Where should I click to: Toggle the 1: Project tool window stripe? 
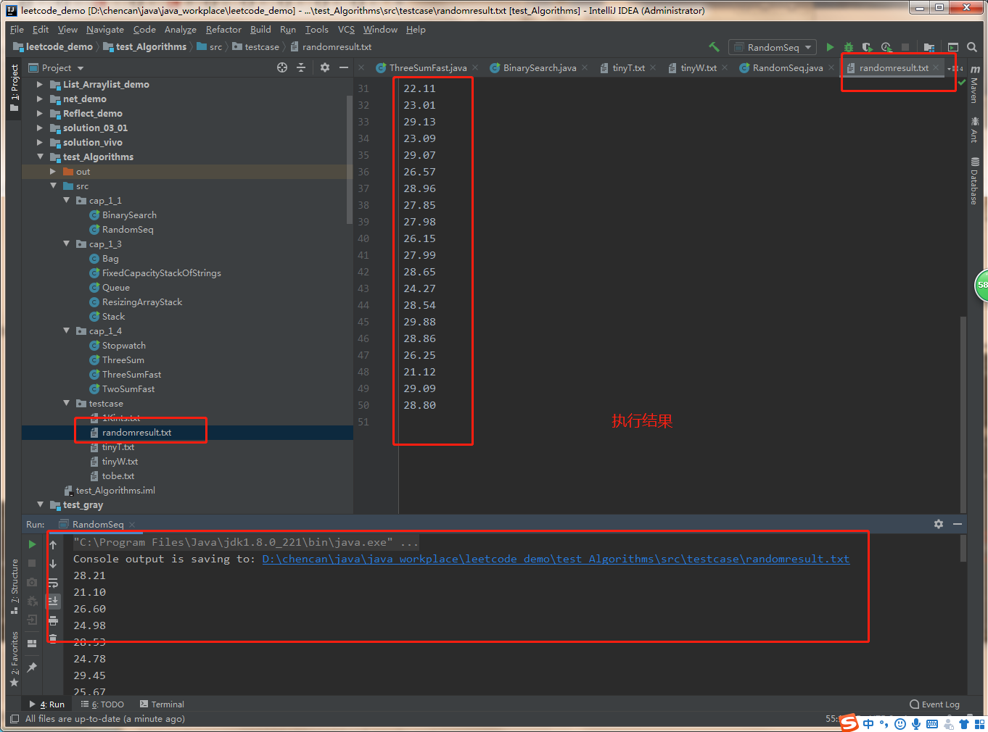click(14, 88)
